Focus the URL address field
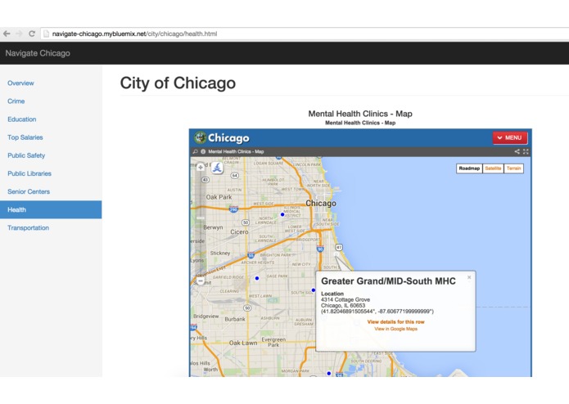 coord(305,34)
